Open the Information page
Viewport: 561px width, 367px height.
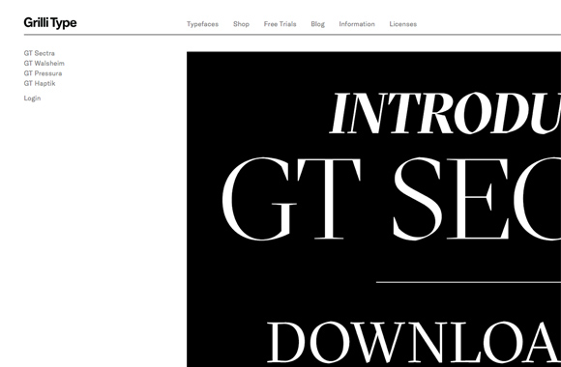coord(357,24)
